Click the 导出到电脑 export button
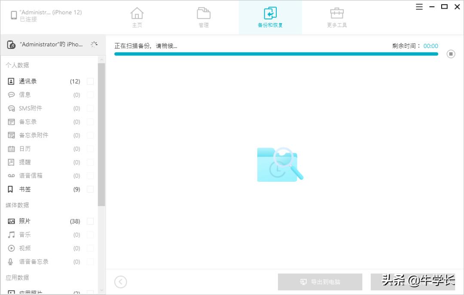This screenshot has height=295, width=464. pyautogui.click(x=320, y=282)
